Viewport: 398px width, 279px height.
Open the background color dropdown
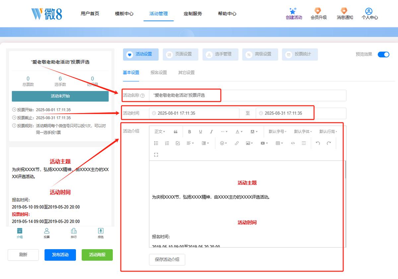pos(254,132)
